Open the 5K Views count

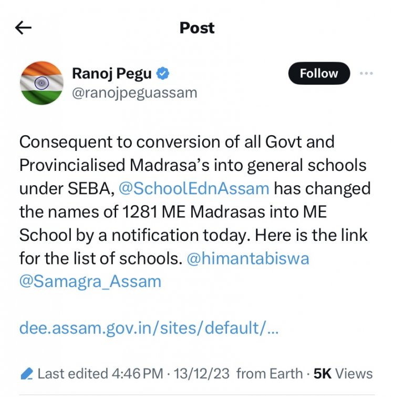[343, 374]
